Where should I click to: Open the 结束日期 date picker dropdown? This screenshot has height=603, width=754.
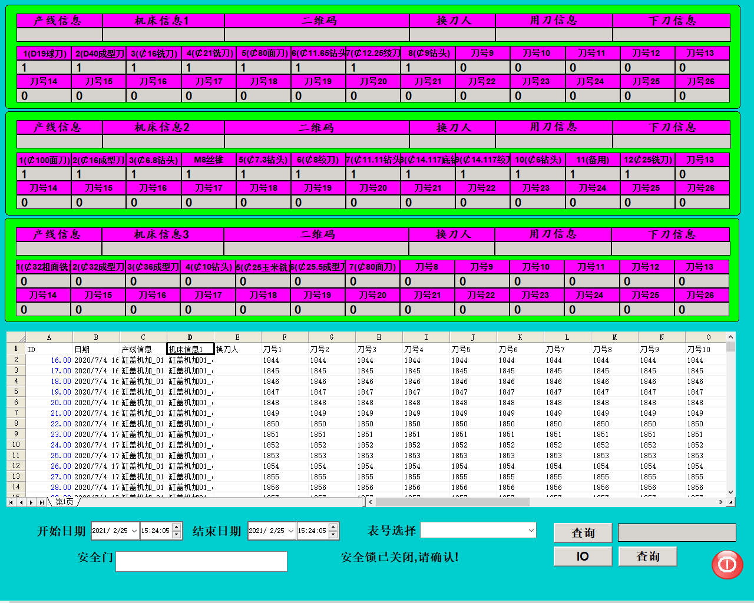(290, 531)
